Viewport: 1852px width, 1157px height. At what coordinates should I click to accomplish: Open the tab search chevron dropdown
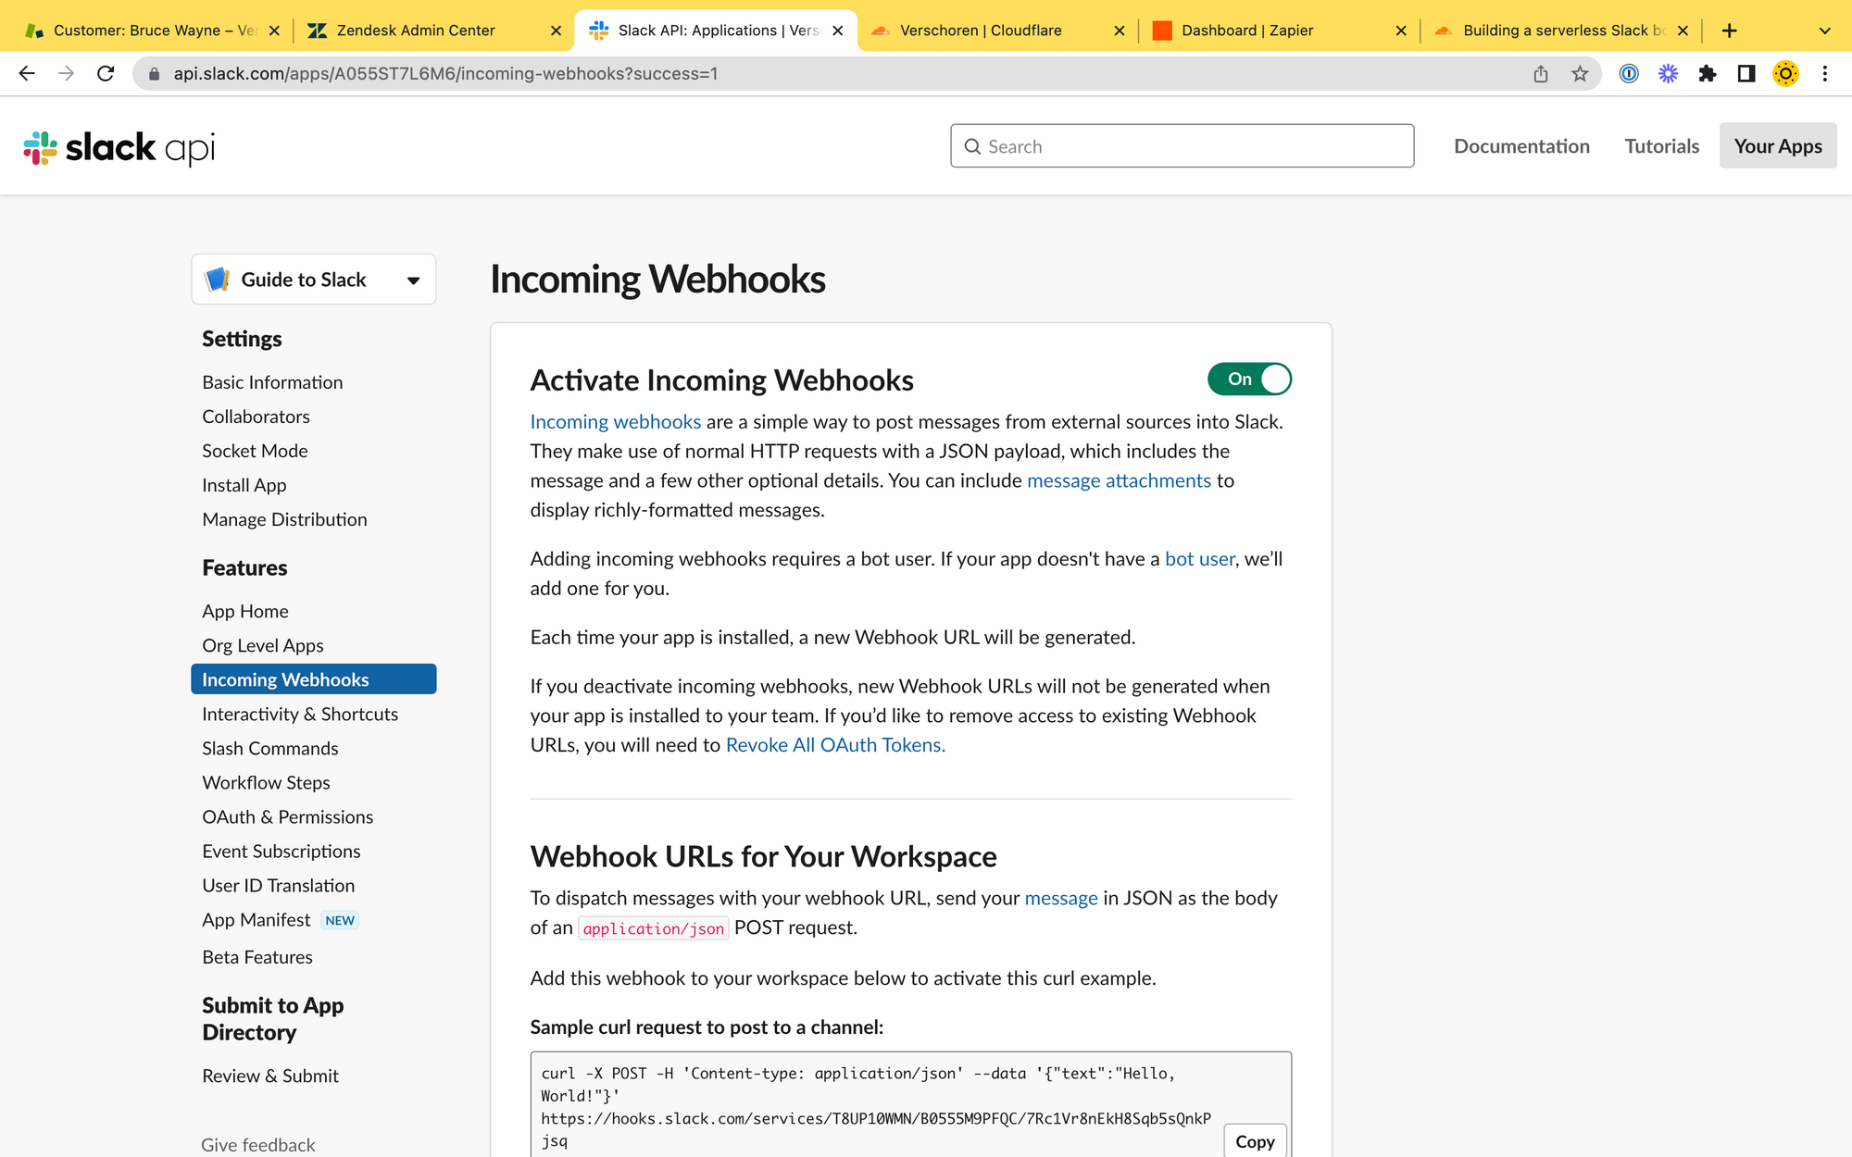point(1824,31)
